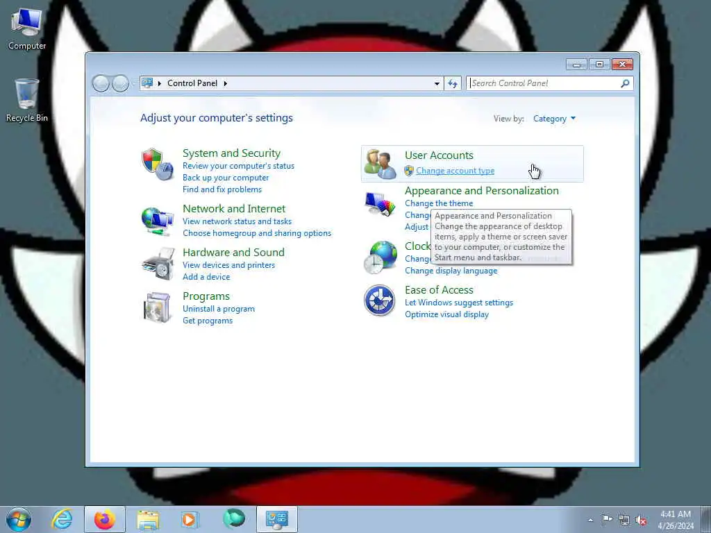Expand arrow before Control Panel breadcrumb
Image resolution: width=711 pixels, height=533 pixels.
pos(160,83)
